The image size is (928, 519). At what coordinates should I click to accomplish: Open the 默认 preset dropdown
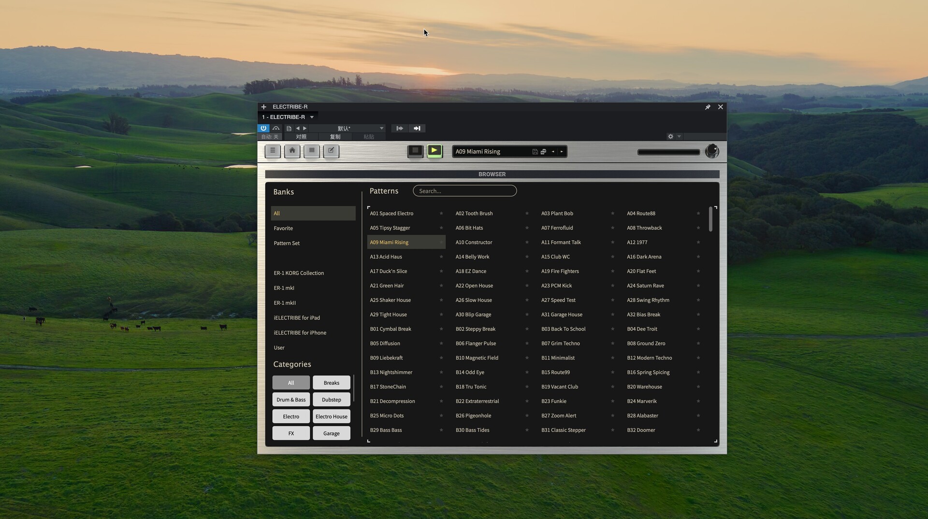(347, 128)
